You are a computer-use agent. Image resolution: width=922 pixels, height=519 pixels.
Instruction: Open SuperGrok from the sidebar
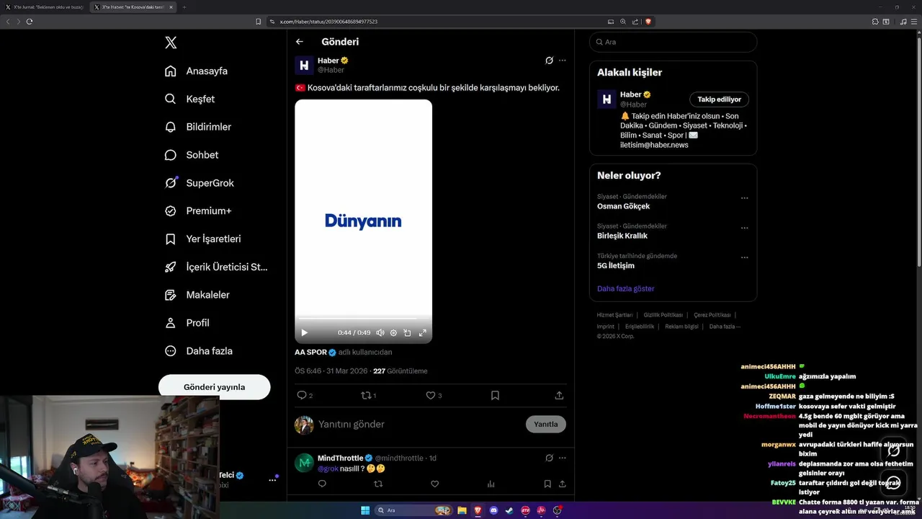200,183
